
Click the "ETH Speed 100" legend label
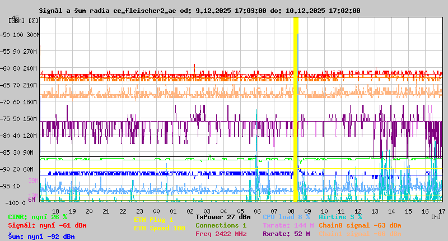coord(160,229)
